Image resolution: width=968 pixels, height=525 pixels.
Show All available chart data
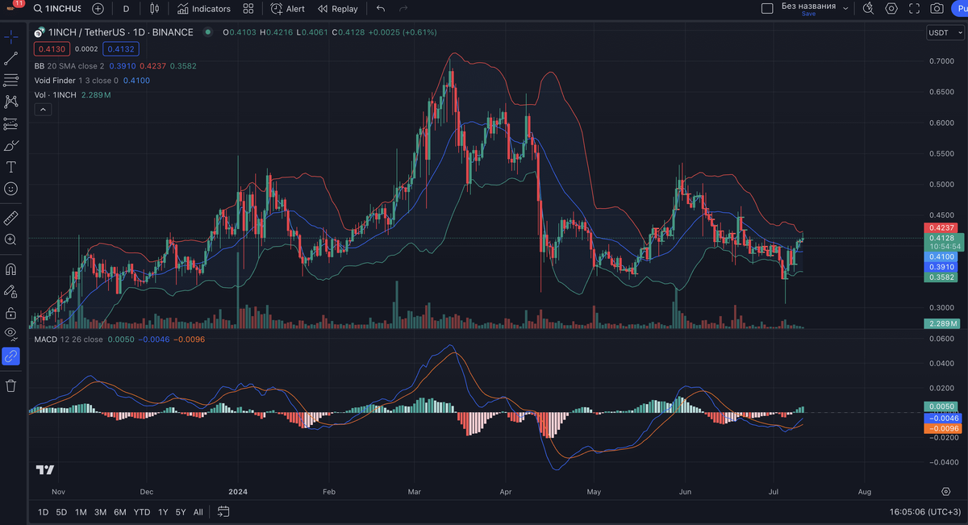coord(198,512)
